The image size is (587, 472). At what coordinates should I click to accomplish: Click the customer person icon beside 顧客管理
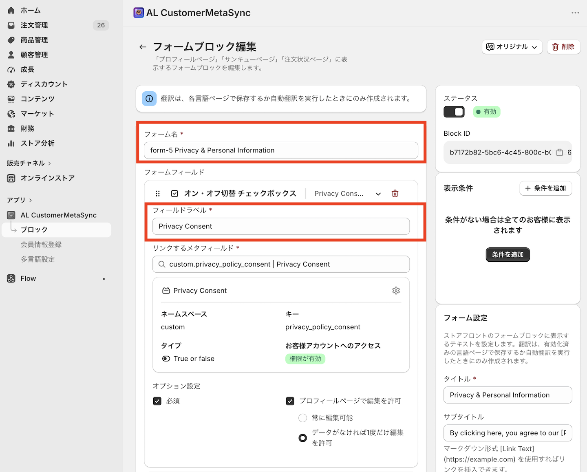(11, 55)
